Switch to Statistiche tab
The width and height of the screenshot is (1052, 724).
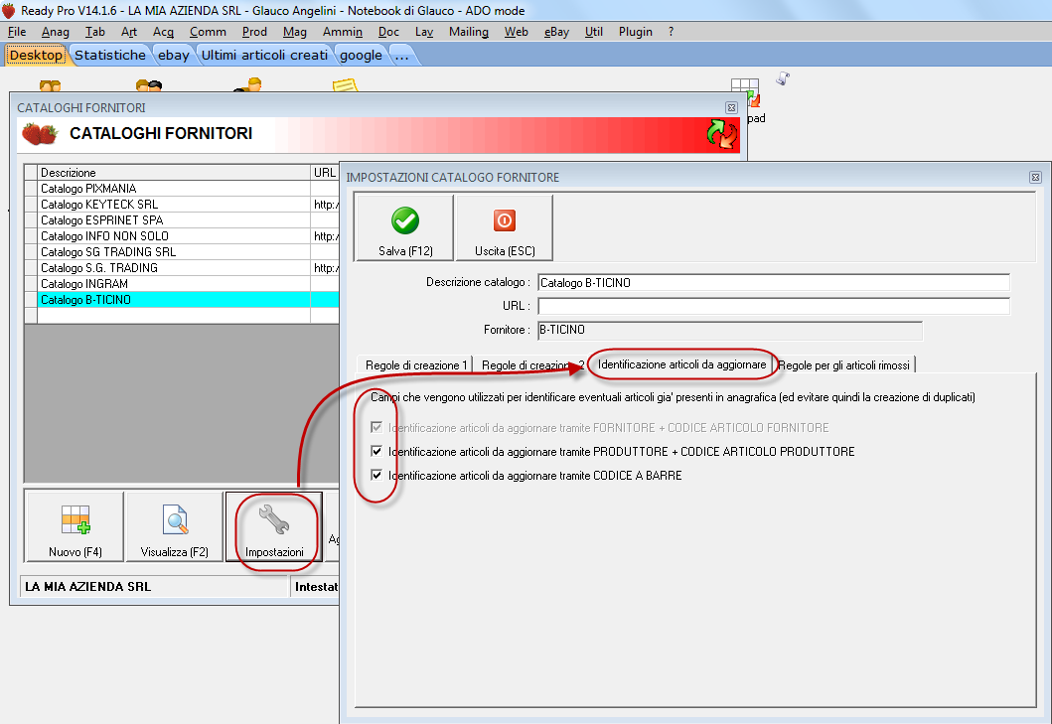pyautogui.click(x=110, y=55)
